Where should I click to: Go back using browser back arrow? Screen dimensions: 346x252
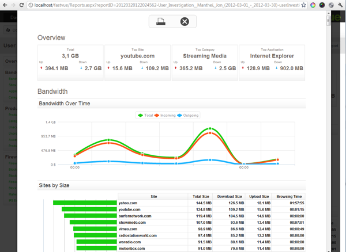(x=5, y=5)
